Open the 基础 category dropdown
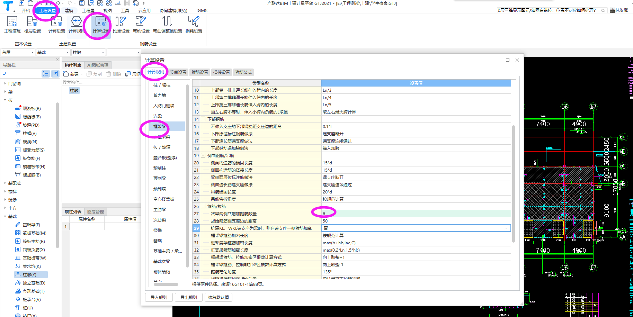Image resolution: width=633 pixels, height=317 pixels. [x=53, y=52]
